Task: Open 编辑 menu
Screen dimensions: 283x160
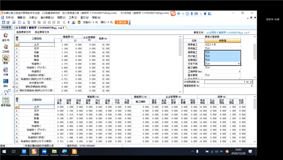Action: pyautogui.click(x=21, y=17)
